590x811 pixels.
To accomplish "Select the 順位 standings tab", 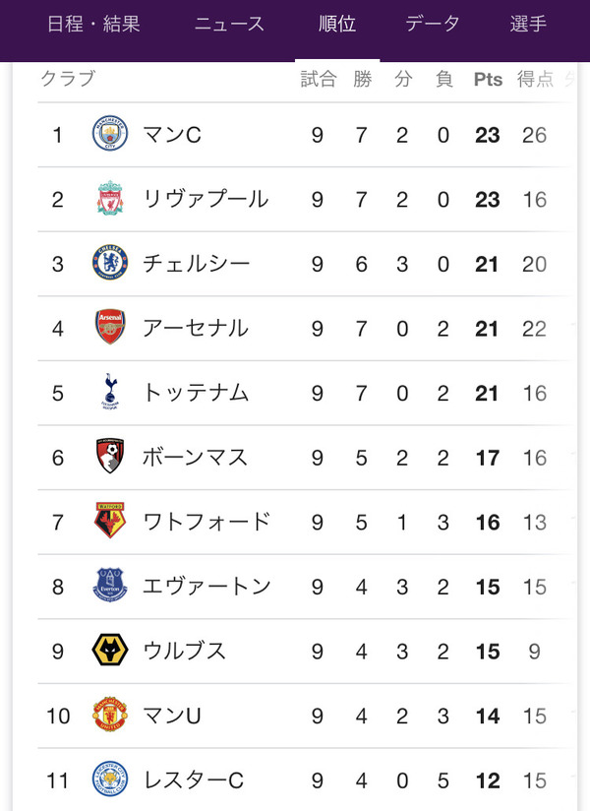I will pyautogui.click(x=337, y=24).
